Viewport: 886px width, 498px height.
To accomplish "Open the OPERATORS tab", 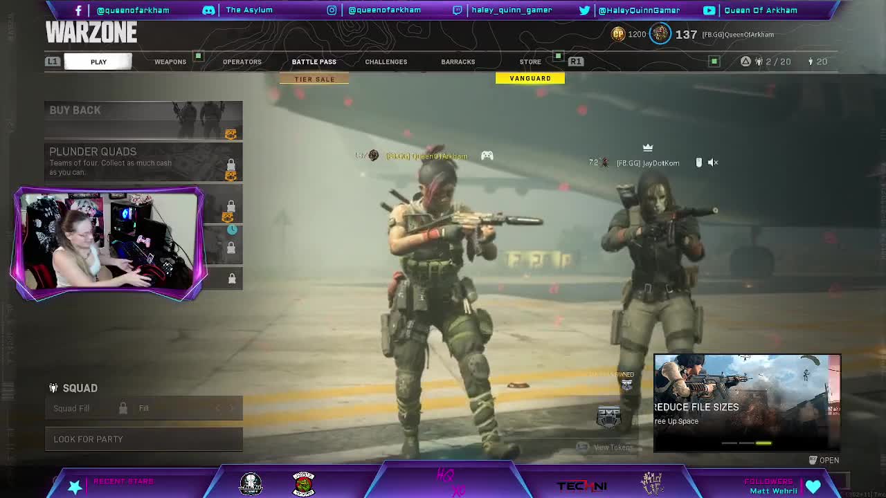I will [x=242, y=62].
